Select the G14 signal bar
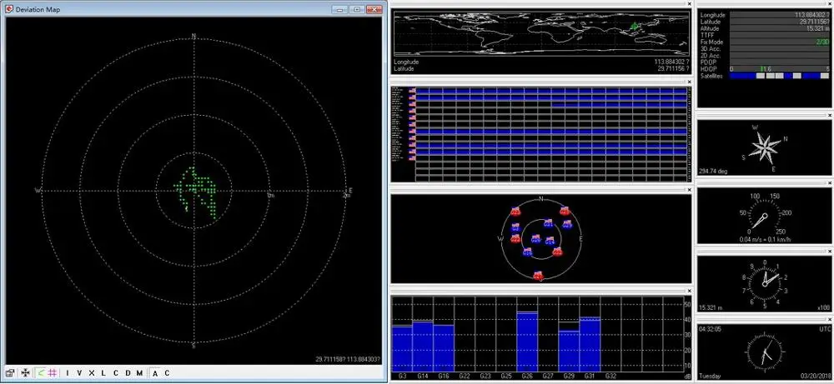 click(x=423, y=347)
